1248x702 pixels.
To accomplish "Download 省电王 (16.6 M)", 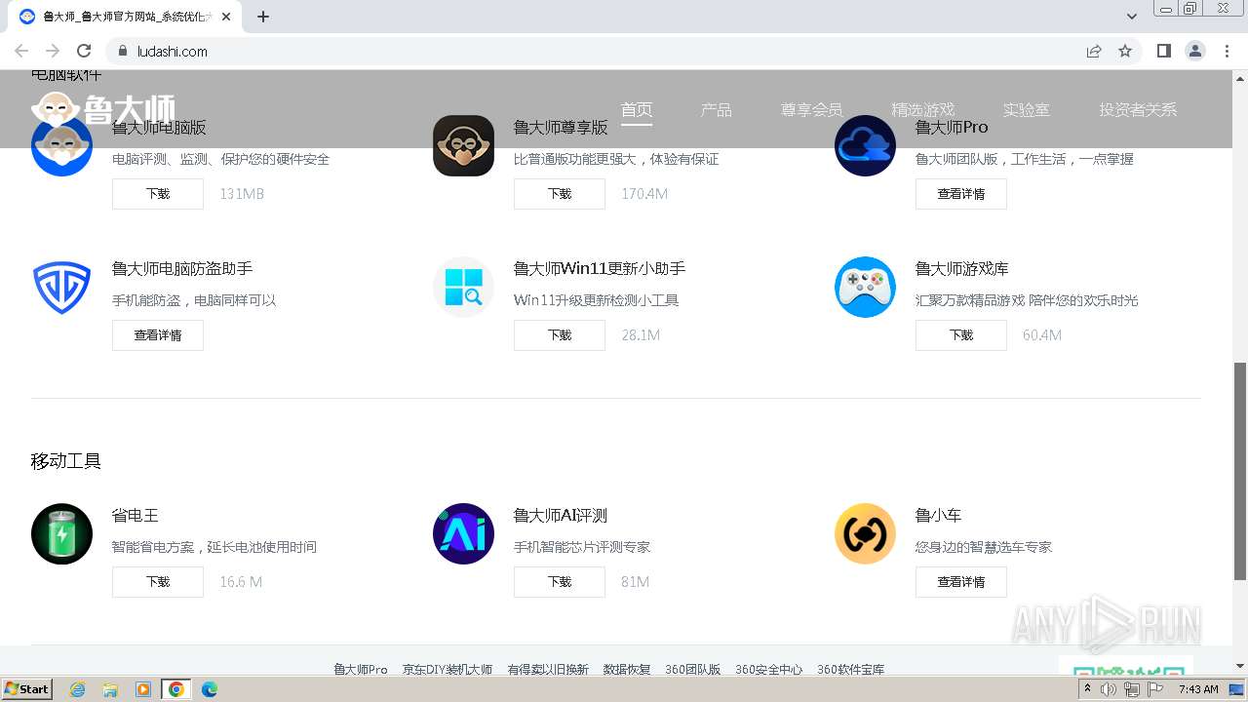I will [158, 582].
